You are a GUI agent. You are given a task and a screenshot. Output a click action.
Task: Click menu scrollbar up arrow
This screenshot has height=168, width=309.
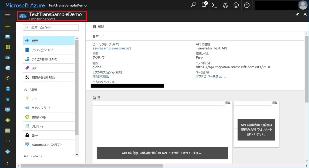77,38
